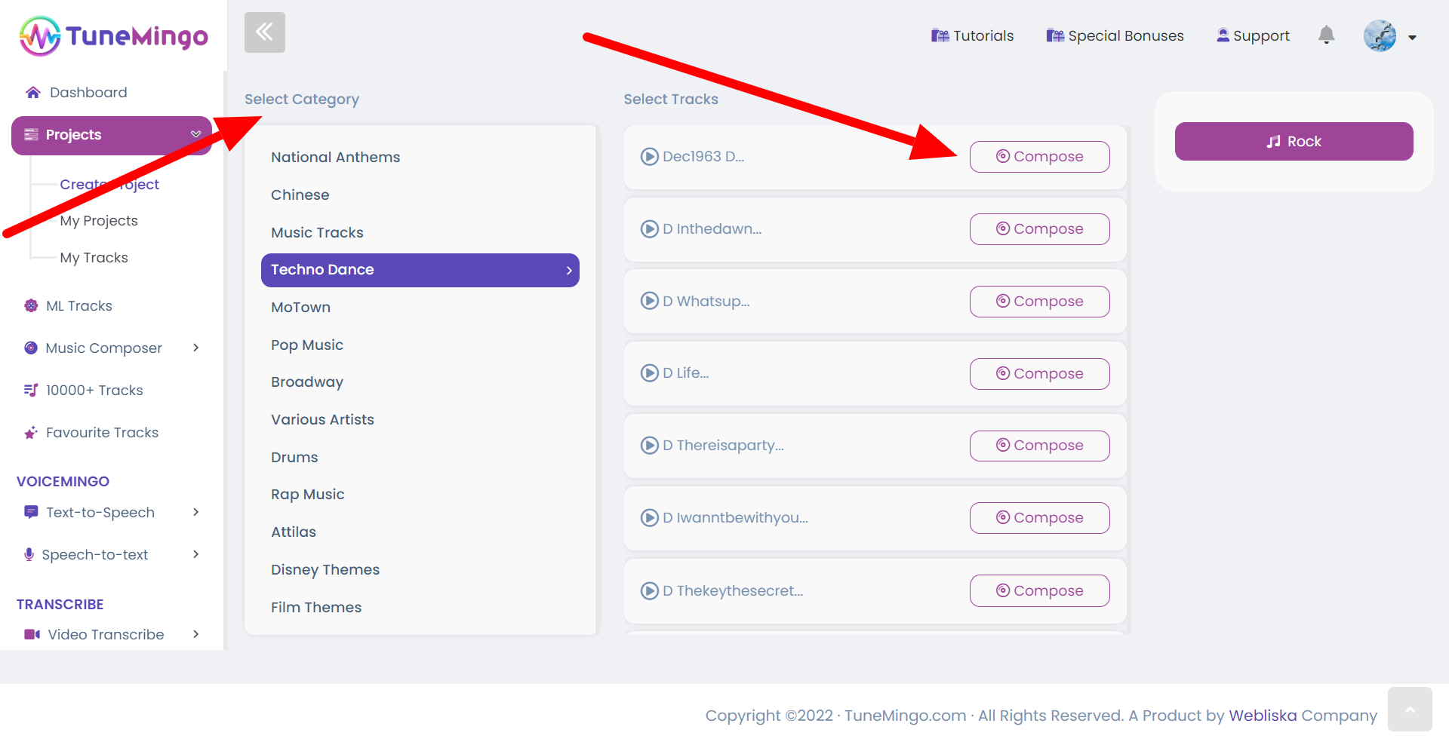
Task: Play the Dec1963 D track preview
Action: click(649, 157)
